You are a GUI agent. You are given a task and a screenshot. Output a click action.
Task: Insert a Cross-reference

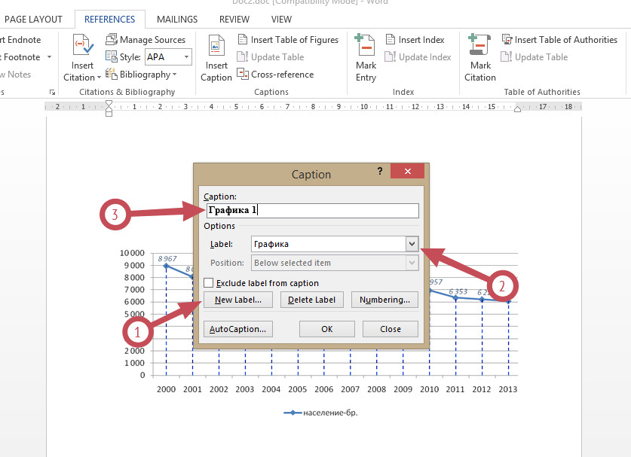[276, 75]
